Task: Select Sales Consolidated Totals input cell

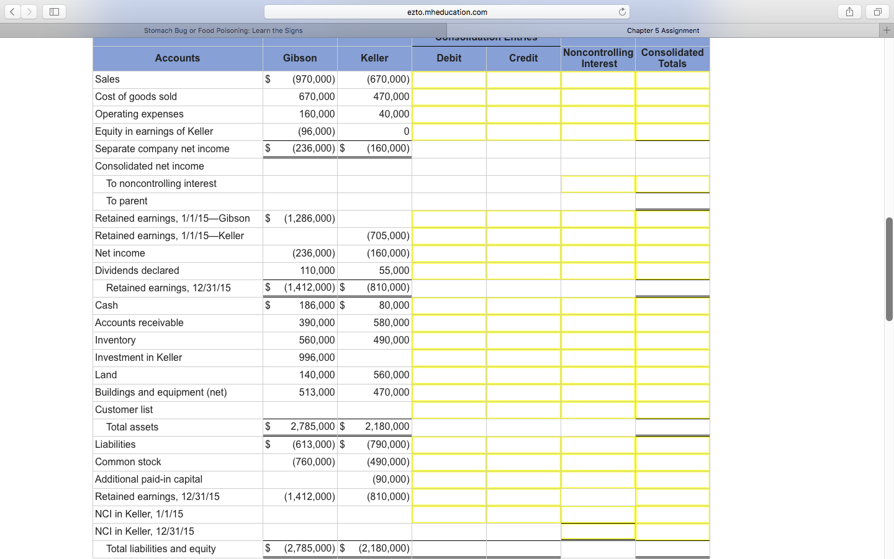Action: (672, 80)
